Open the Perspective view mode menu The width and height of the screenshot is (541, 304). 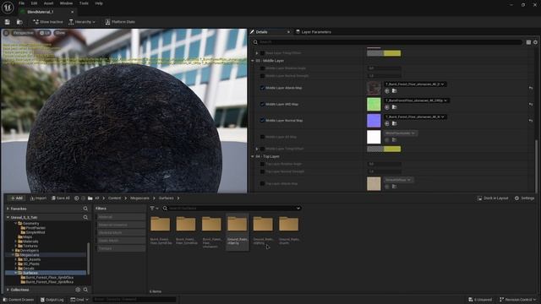pyautogui.click(x=23, y=33)
